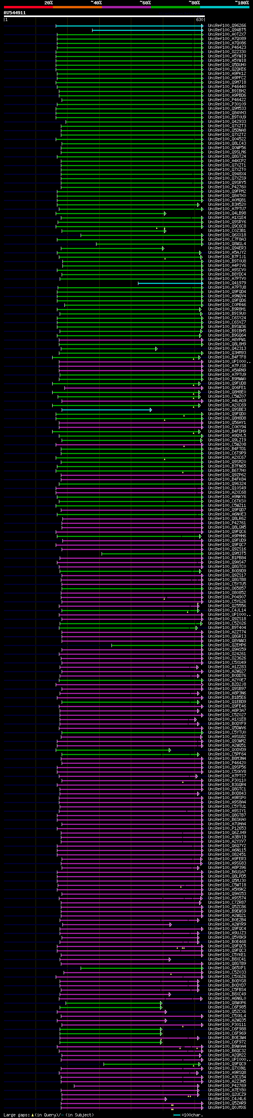The height and width of the screenshot is (1118, 253).
Task: Select label UniRef100_B4FTF8
Action: click(x=227, y=357)
